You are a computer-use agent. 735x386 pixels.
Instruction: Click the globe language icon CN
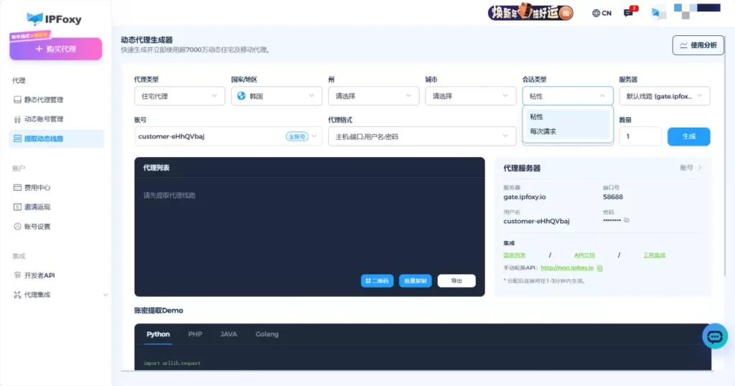coord(601,13)
